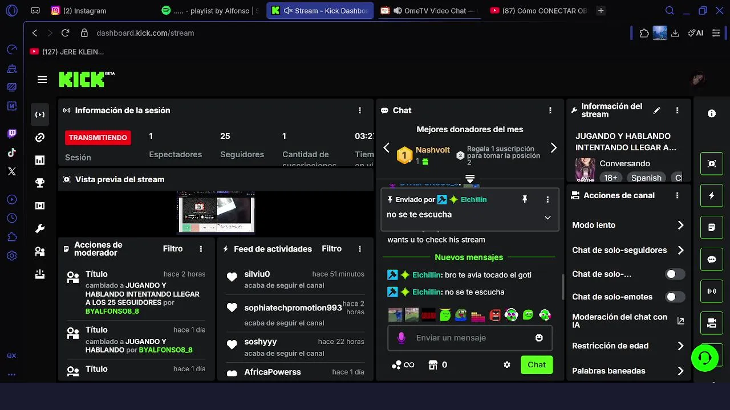730x410 pixels.
Task: Click the chat panel scrollbar
Action: pos(563,286)
